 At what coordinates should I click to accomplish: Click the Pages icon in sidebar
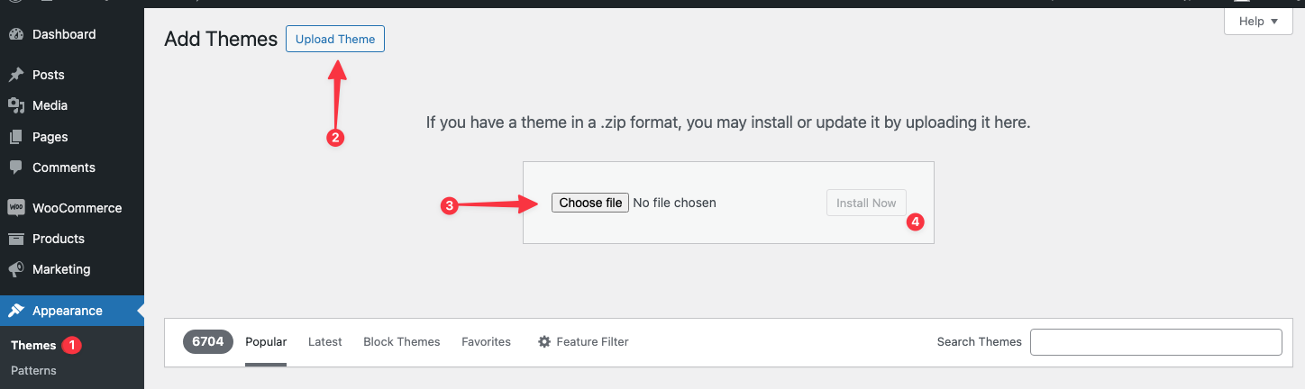(x=16, y=137)
